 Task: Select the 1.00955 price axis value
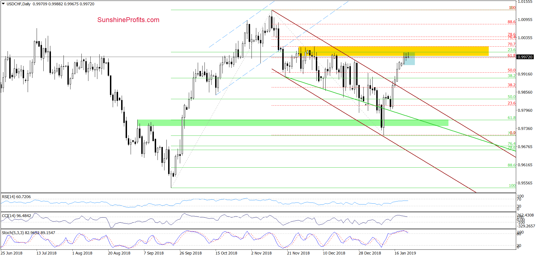tap(525, 20)
